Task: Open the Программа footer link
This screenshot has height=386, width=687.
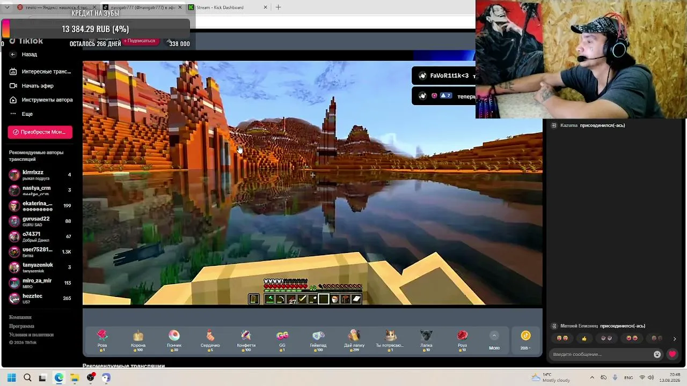Action: click(21, 326)
